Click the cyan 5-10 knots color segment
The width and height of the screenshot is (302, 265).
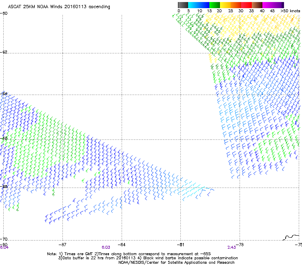tap(193, 5)
